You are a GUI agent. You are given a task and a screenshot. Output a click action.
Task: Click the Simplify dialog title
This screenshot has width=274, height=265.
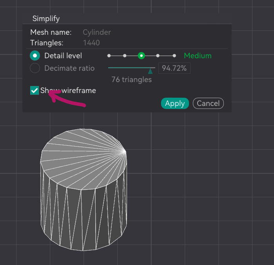coord(46,19)
